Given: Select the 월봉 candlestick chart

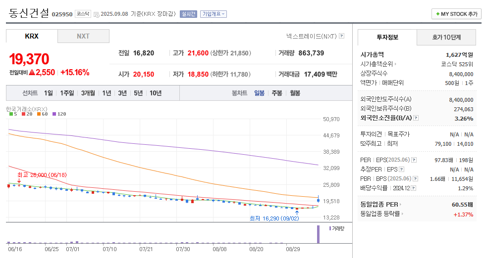Looking at the screenshot, I should 295,93.
